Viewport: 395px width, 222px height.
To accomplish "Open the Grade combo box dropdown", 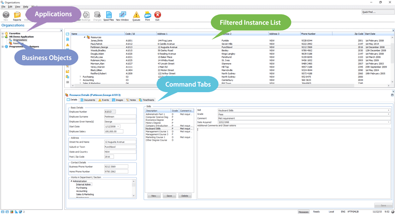I will point(389,114).
